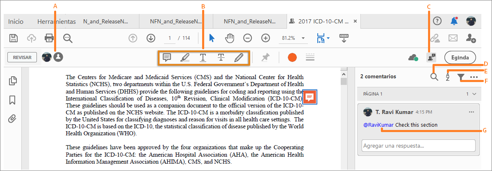Screen dimensions: 492x171
Task: Click the read mode keyboard icon
Action: (x=344, y=38)
